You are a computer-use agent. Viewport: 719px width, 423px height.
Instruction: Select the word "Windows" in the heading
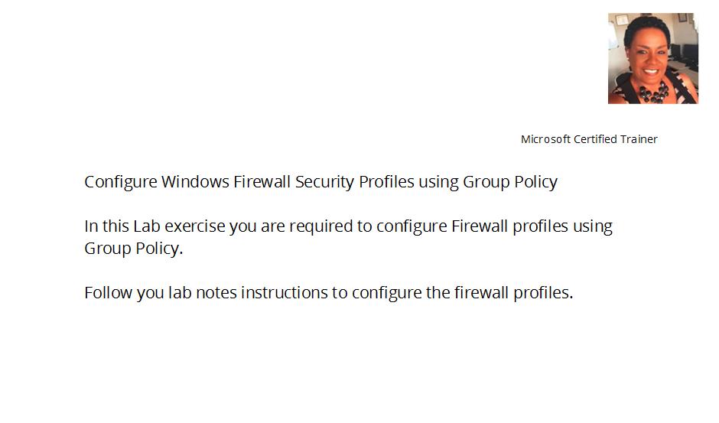coord(195,182)
